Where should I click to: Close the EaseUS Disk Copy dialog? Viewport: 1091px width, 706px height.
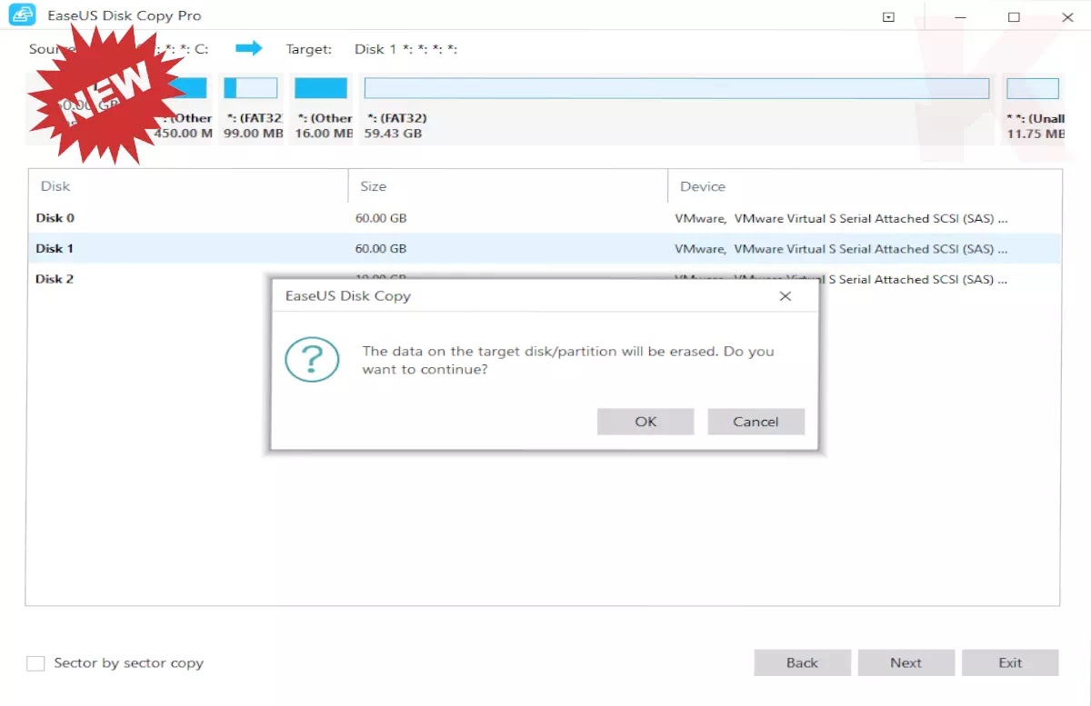point(786,296)
